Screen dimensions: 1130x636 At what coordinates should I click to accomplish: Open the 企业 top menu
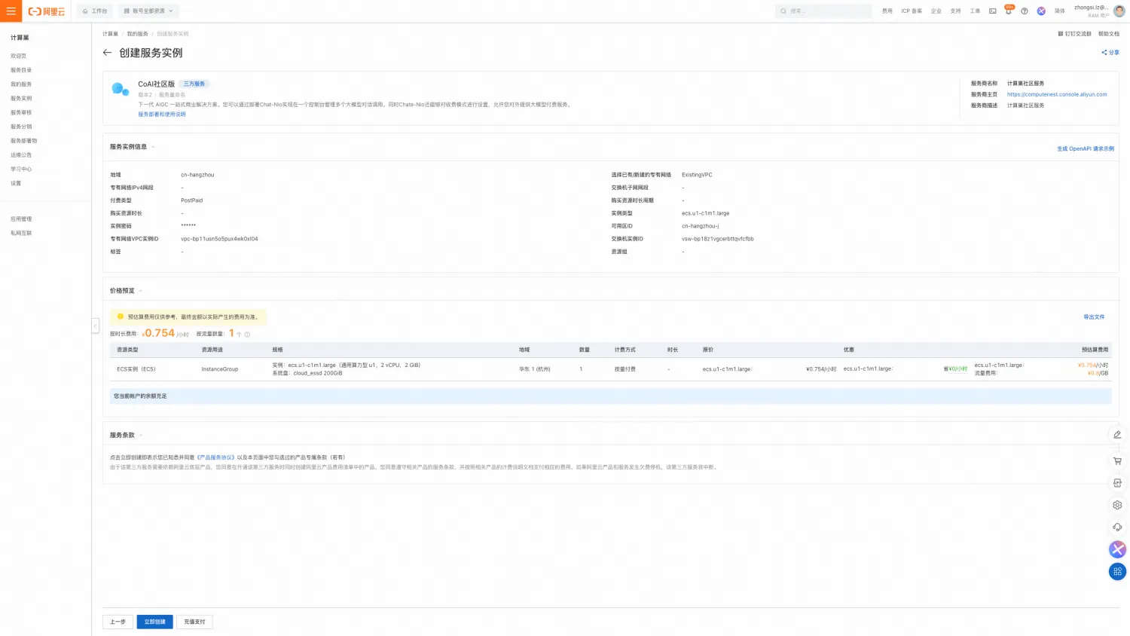pyautogui.click(x=936, y=11)
